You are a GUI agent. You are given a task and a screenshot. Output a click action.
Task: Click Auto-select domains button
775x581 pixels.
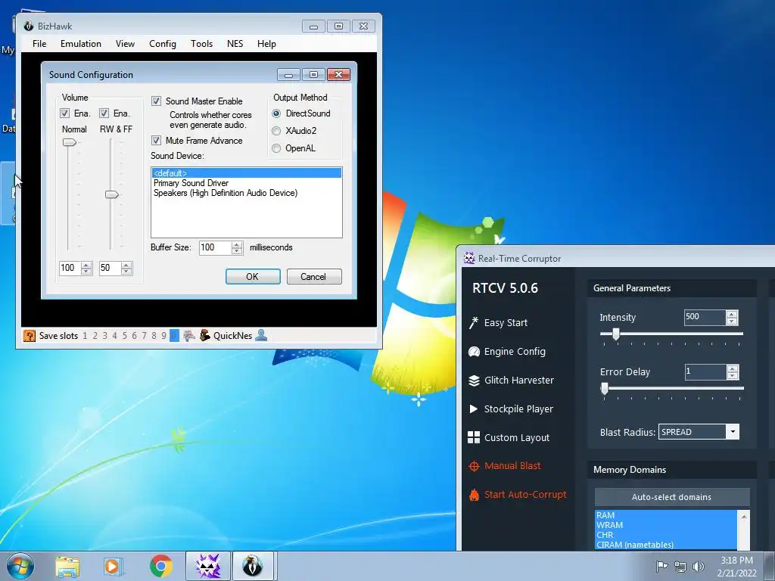tap(672, 497)
